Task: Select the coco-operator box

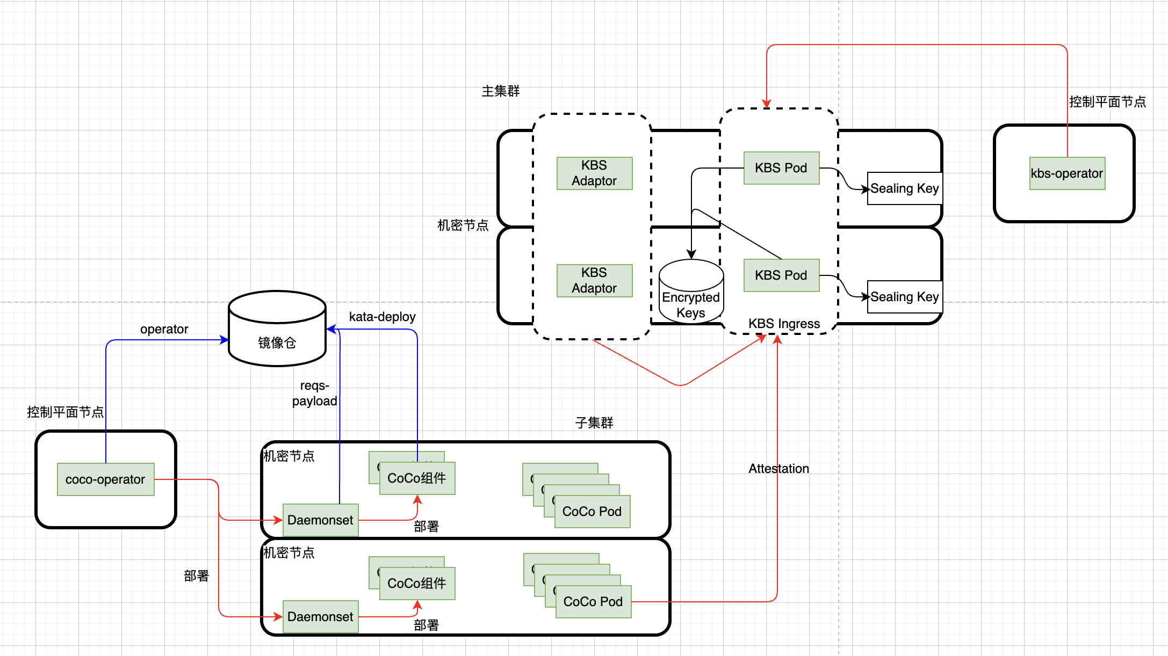Action: point(105,479)
